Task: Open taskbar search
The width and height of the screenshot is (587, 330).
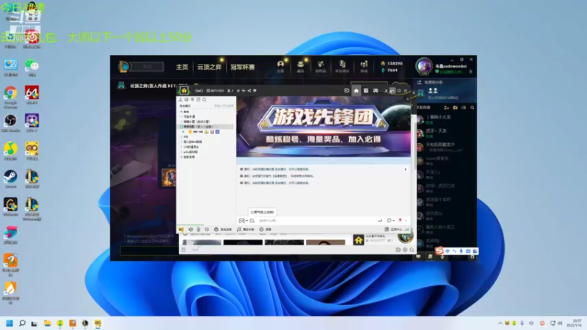Action: (22, 323)
